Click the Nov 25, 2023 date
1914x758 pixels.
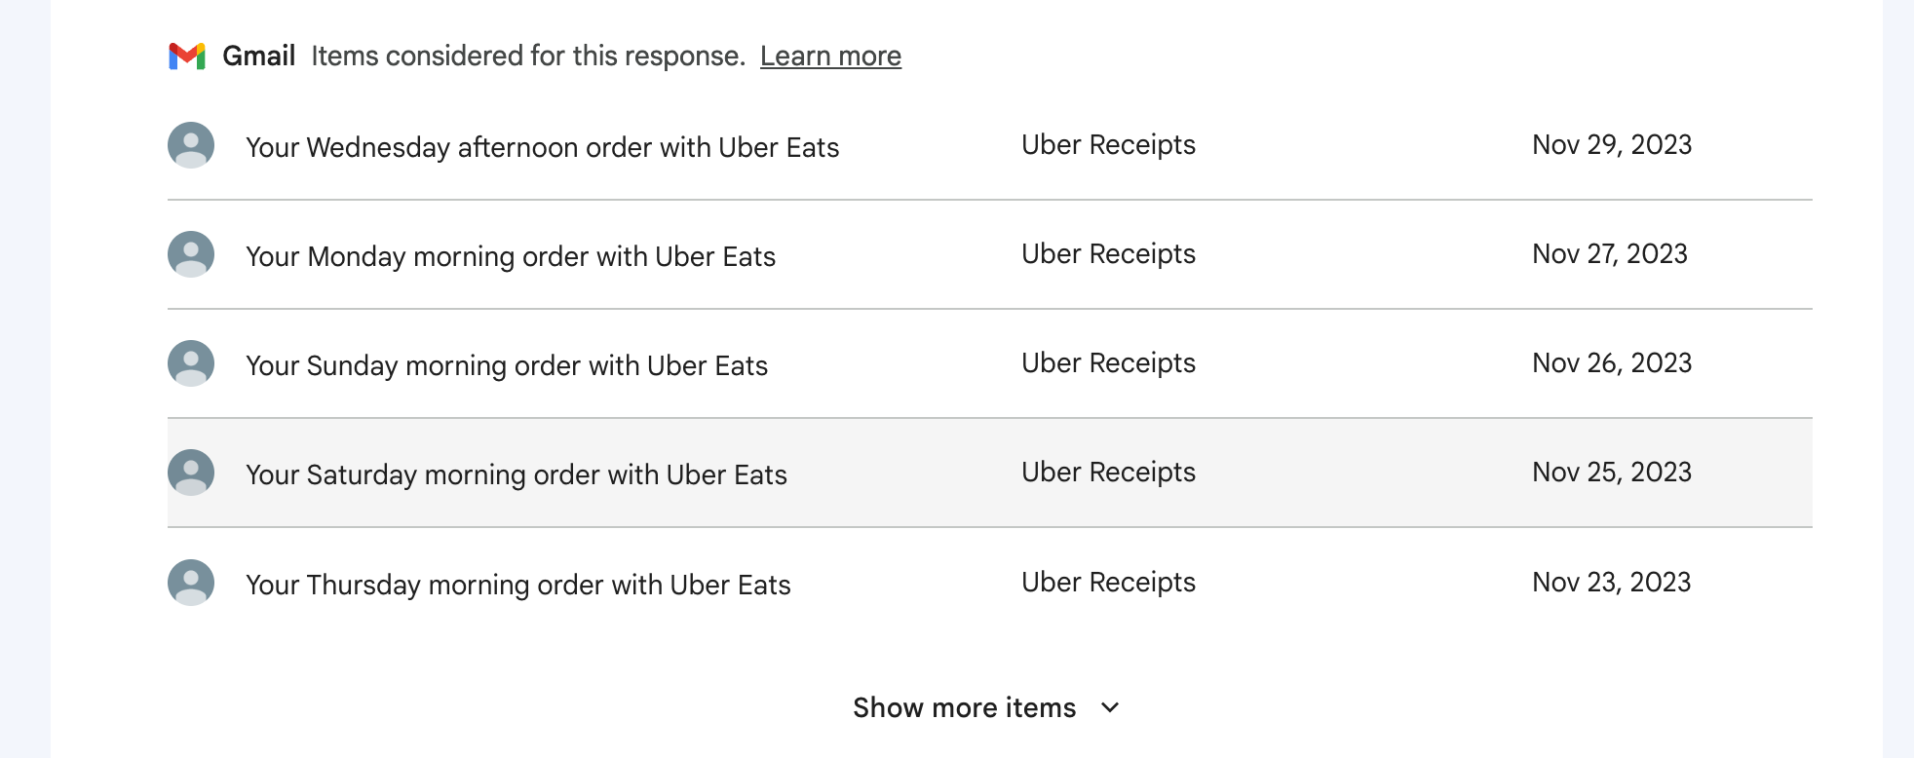pos(1612,473)
